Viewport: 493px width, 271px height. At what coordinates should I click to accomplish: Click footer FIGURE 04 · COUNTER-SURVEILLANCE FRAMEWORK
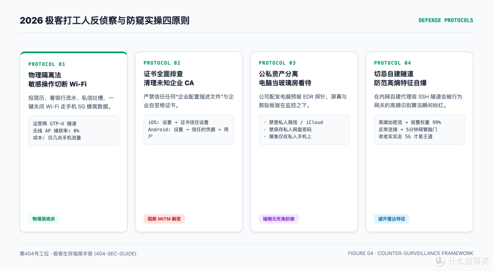coord(410,253)
